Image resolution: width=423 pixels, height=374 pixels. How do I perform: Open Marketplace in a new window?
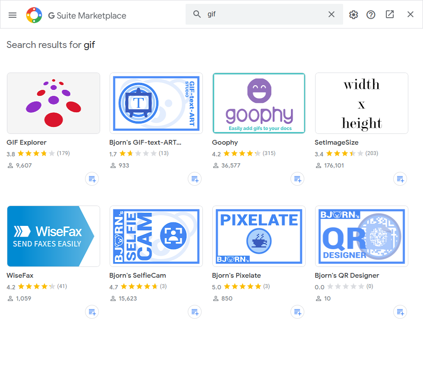tap(390, 14)
